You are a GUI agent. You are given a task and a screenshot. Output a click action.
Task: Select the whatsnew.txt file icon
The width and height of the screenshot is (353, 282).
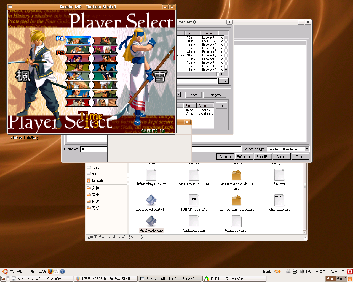pos(279,200)
